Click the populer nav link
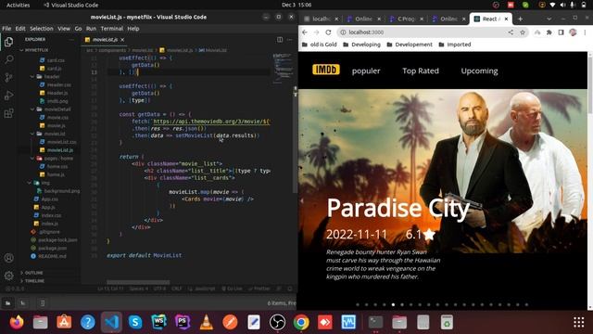The width and height of the screenshot is (593, 334). coord(366,71)
